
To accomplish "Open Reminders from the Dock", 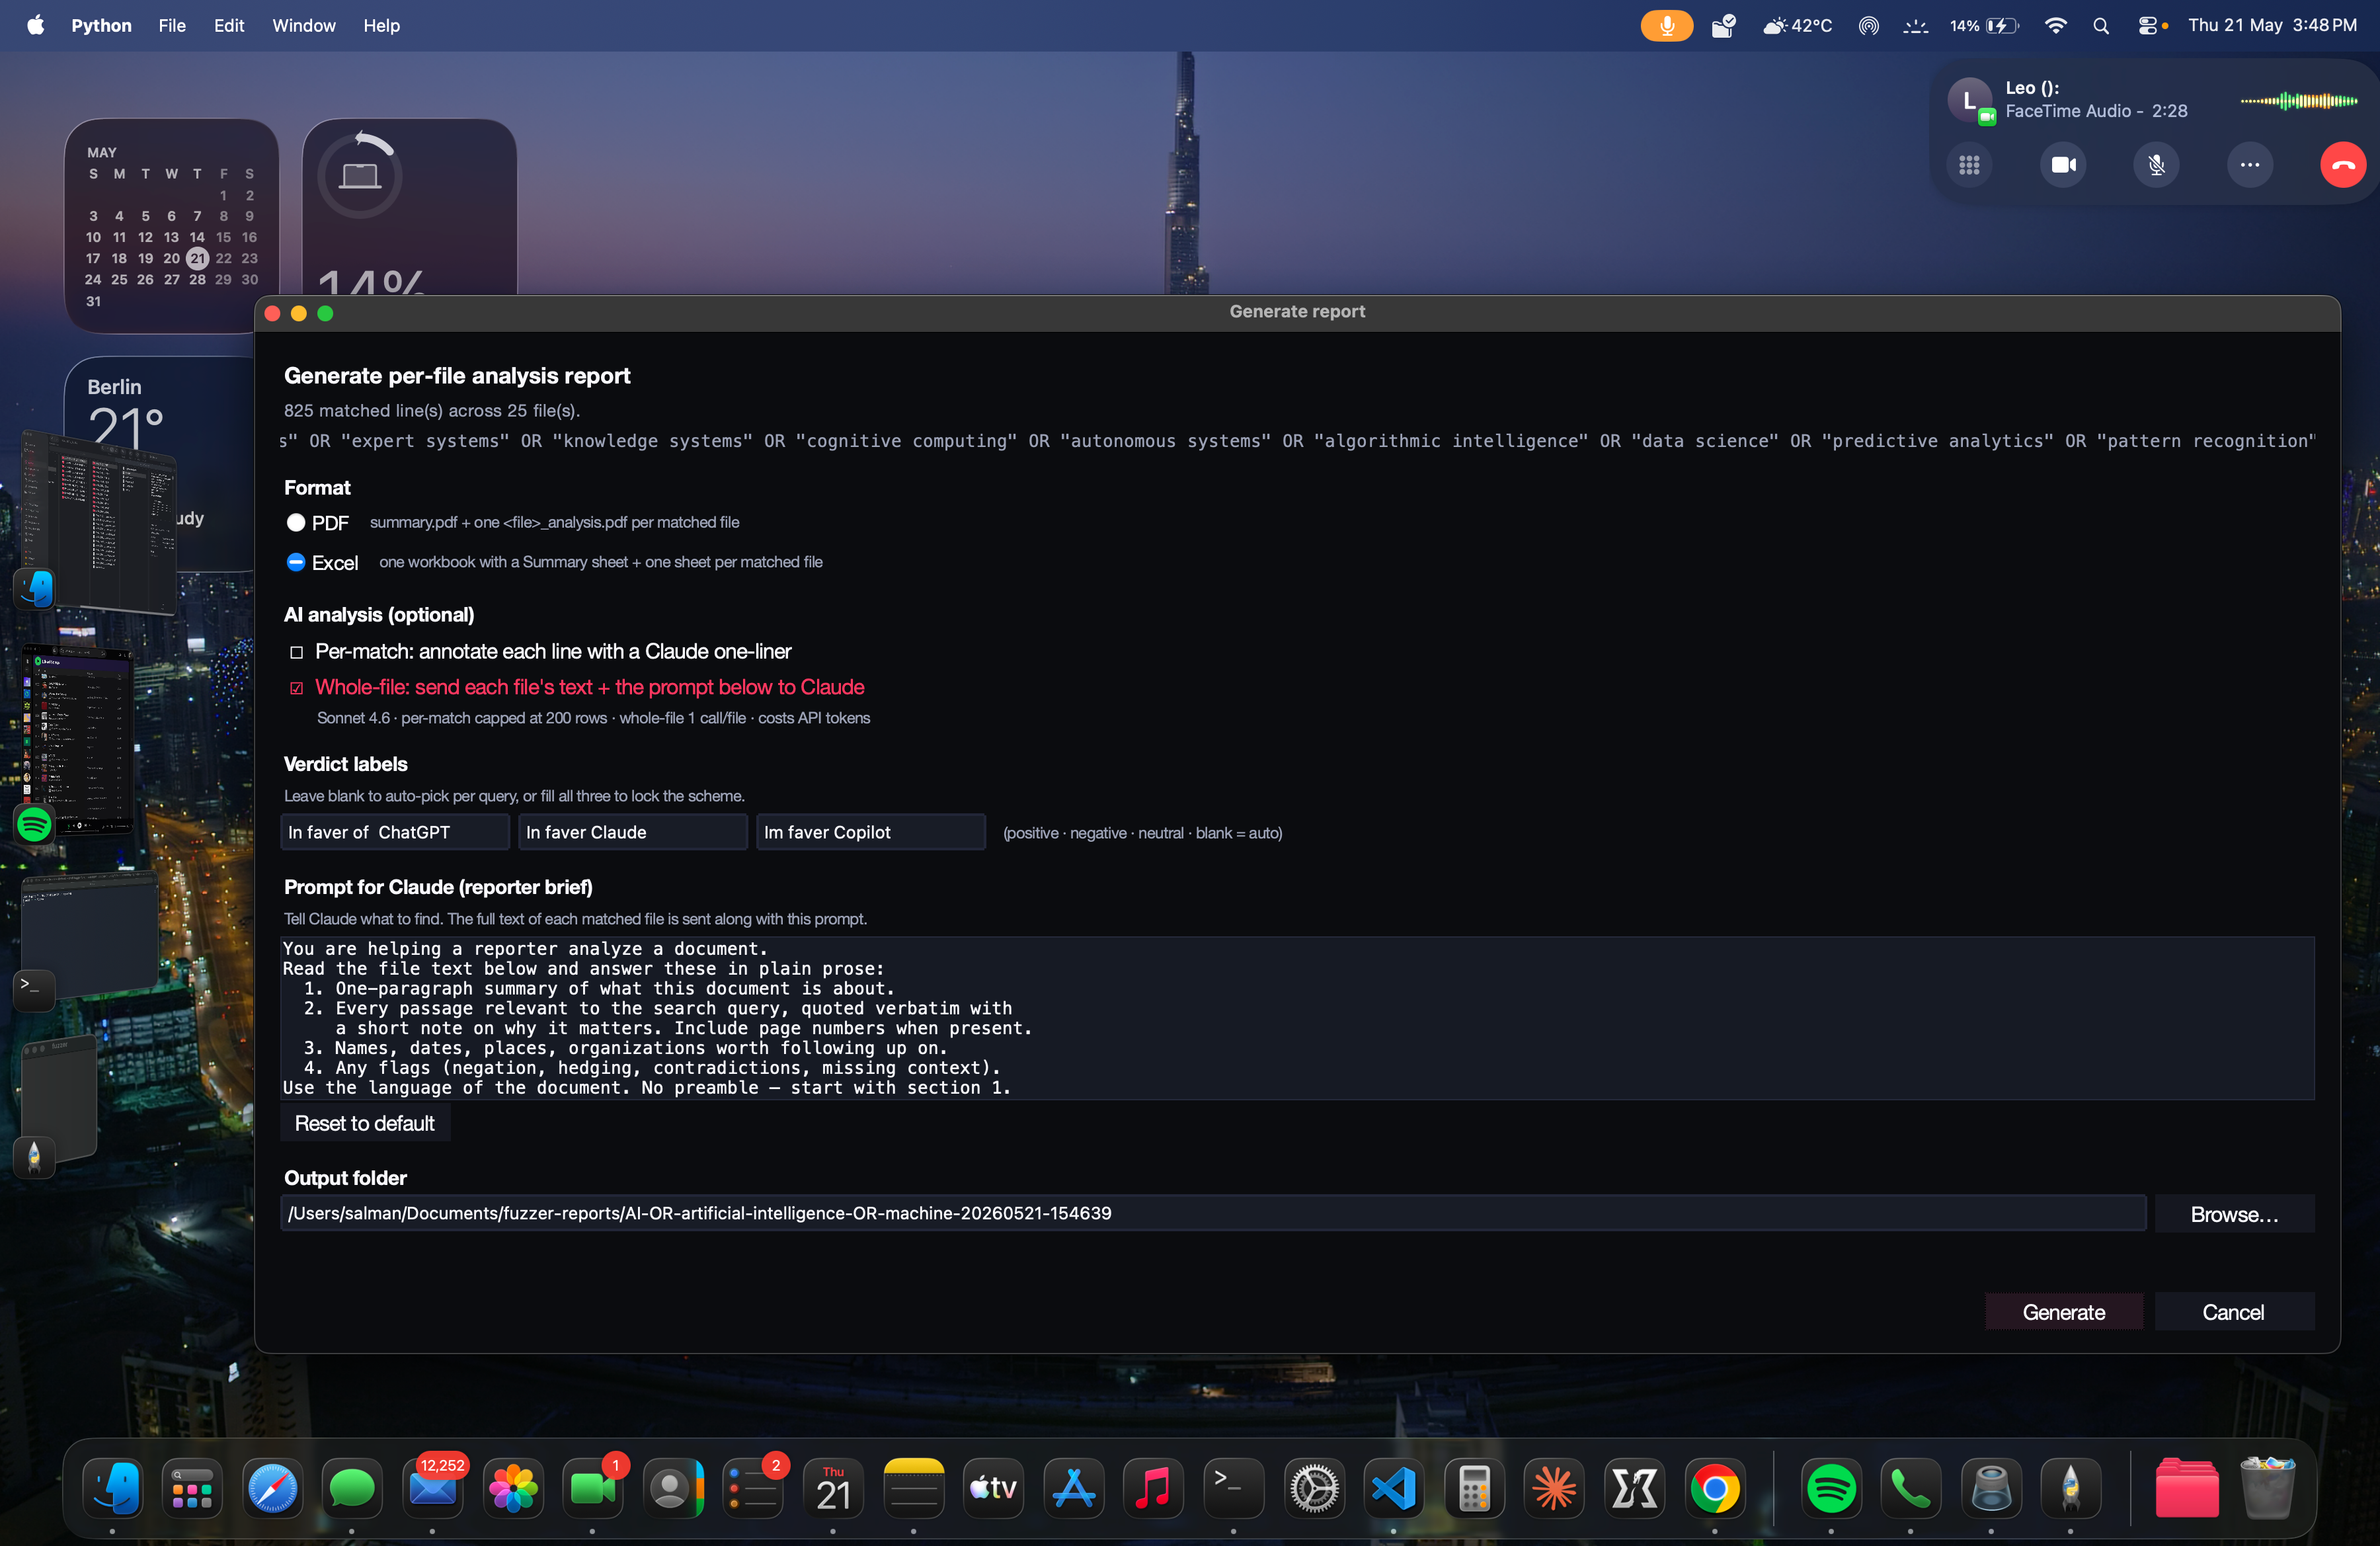I will click(x=753, y=1488).
